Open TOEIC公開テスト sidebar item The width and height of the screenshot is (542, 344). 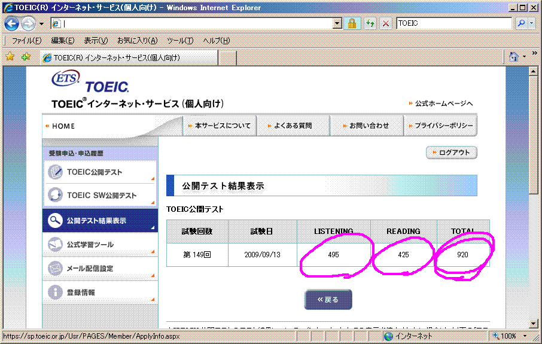click(100, 172)
